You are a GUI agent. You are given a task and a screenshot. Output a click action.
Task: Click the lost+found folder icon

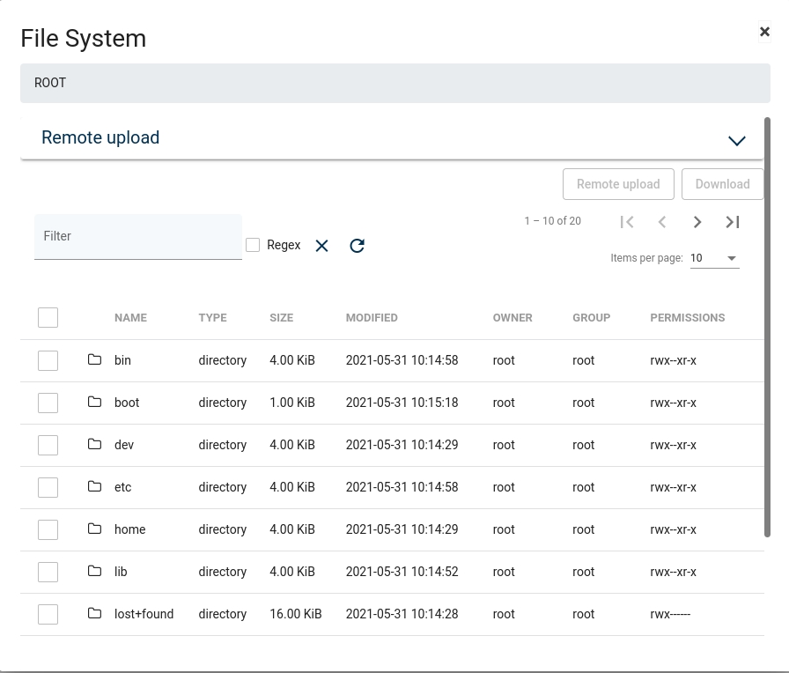(95, 614)
